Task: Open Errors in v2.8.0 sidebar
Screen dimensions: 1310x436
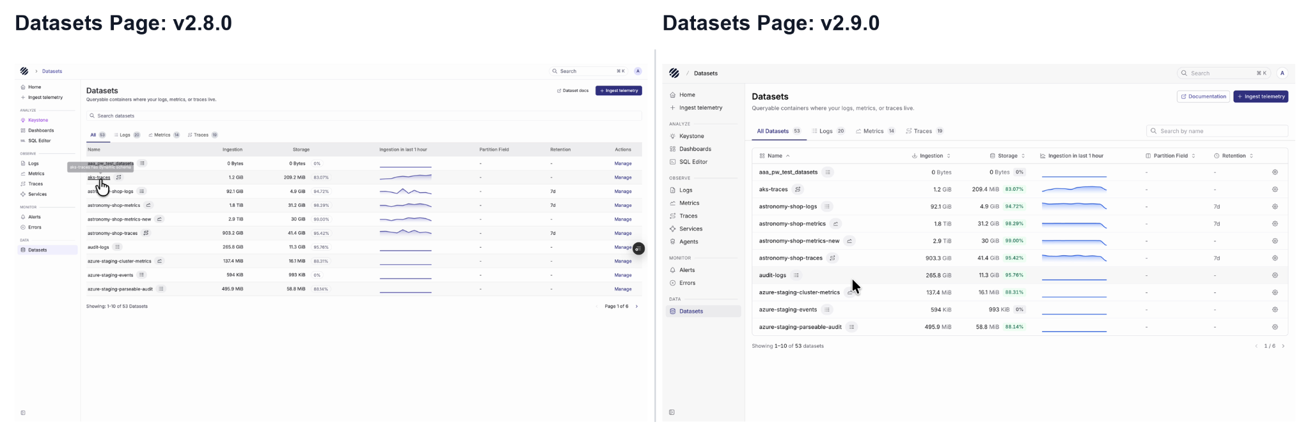Action: [35, 227]
